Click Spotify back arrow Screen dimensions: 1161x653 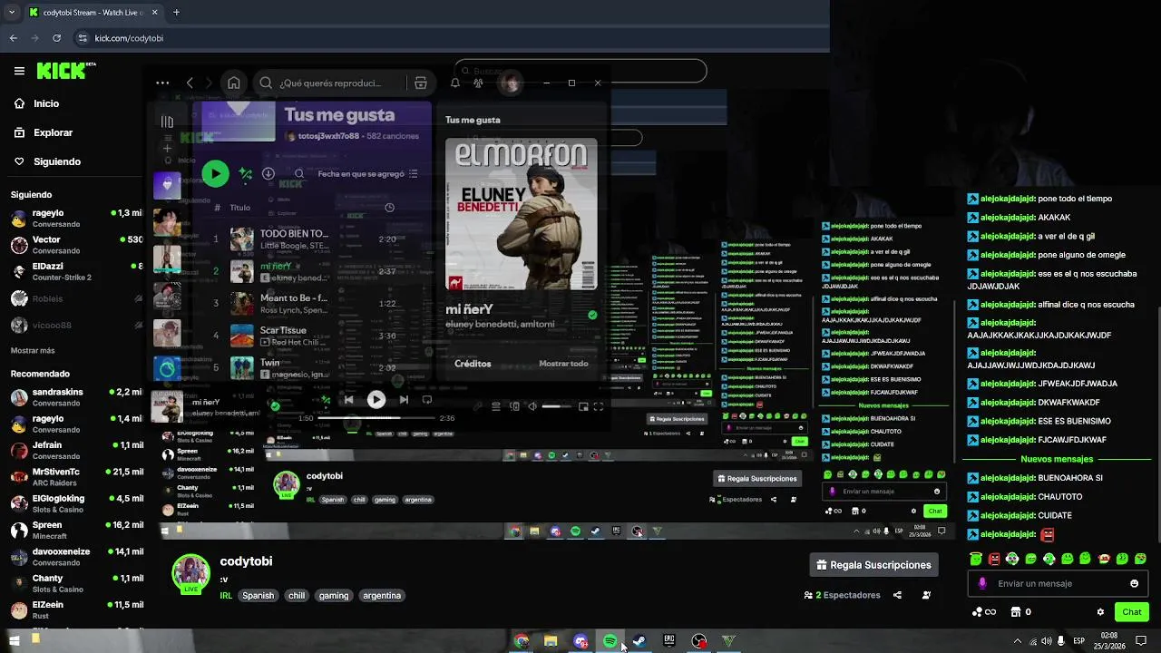[x=190, y=83]
